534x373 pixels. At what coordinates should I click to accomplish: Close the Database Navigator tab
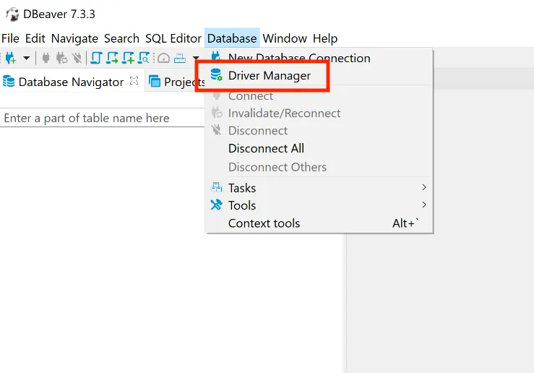(134, 81)
